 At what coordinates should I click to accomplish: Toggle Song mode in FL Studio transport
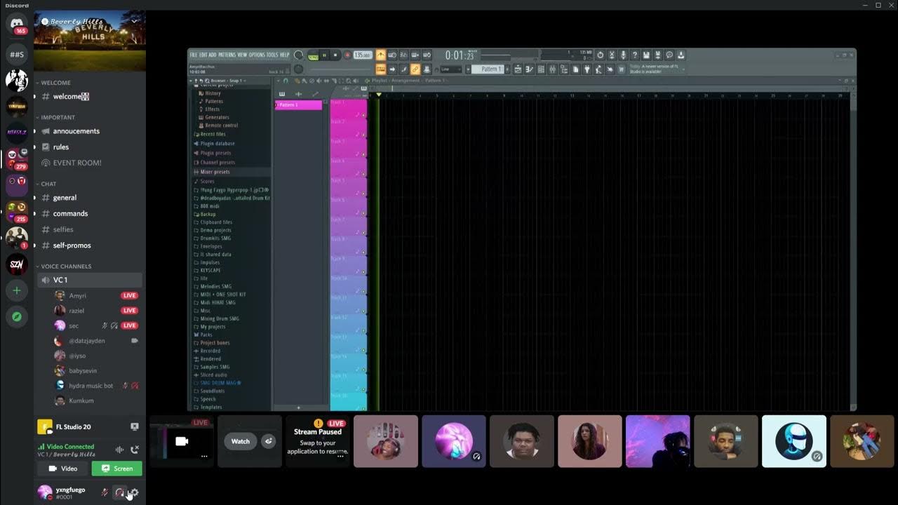click(x=313, y=56)
